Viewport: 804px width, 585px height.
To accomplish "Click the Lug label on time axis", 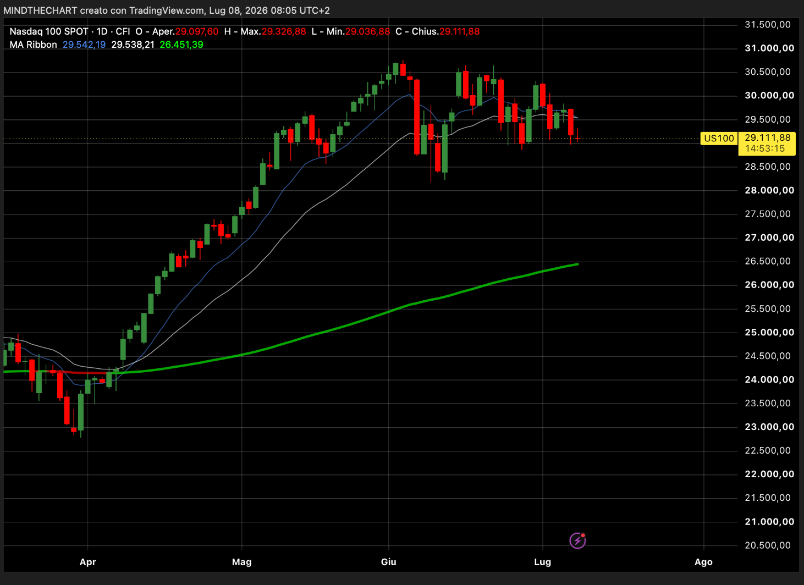I will pos(543,562).
